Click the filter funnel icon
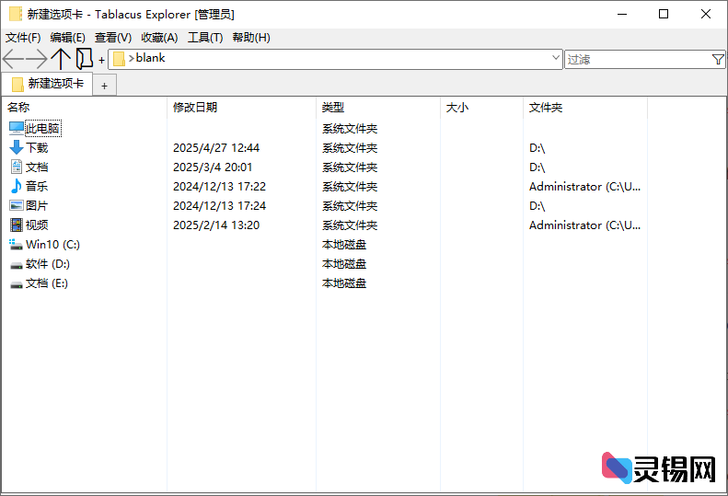The height and width of the screenshot is (496, 728). pos(718,60)
